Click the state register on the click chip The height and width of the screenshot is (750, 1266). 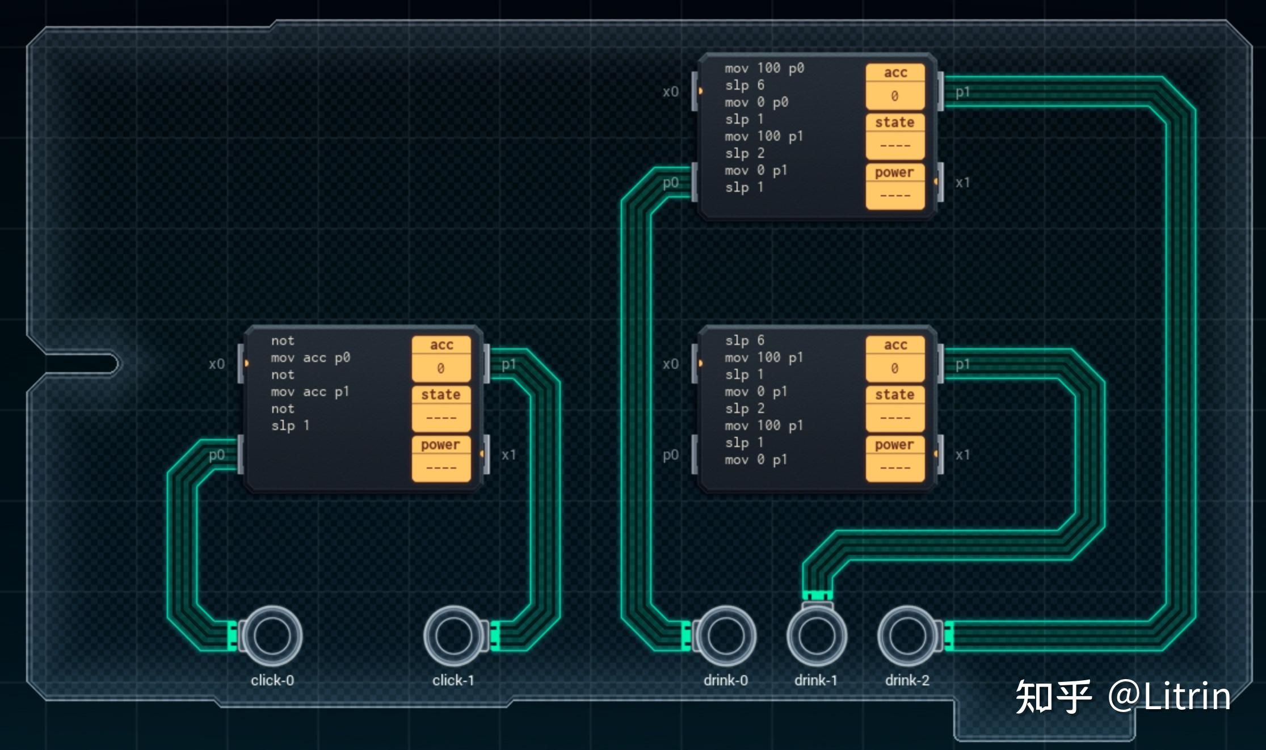click(x=441, y=409)
